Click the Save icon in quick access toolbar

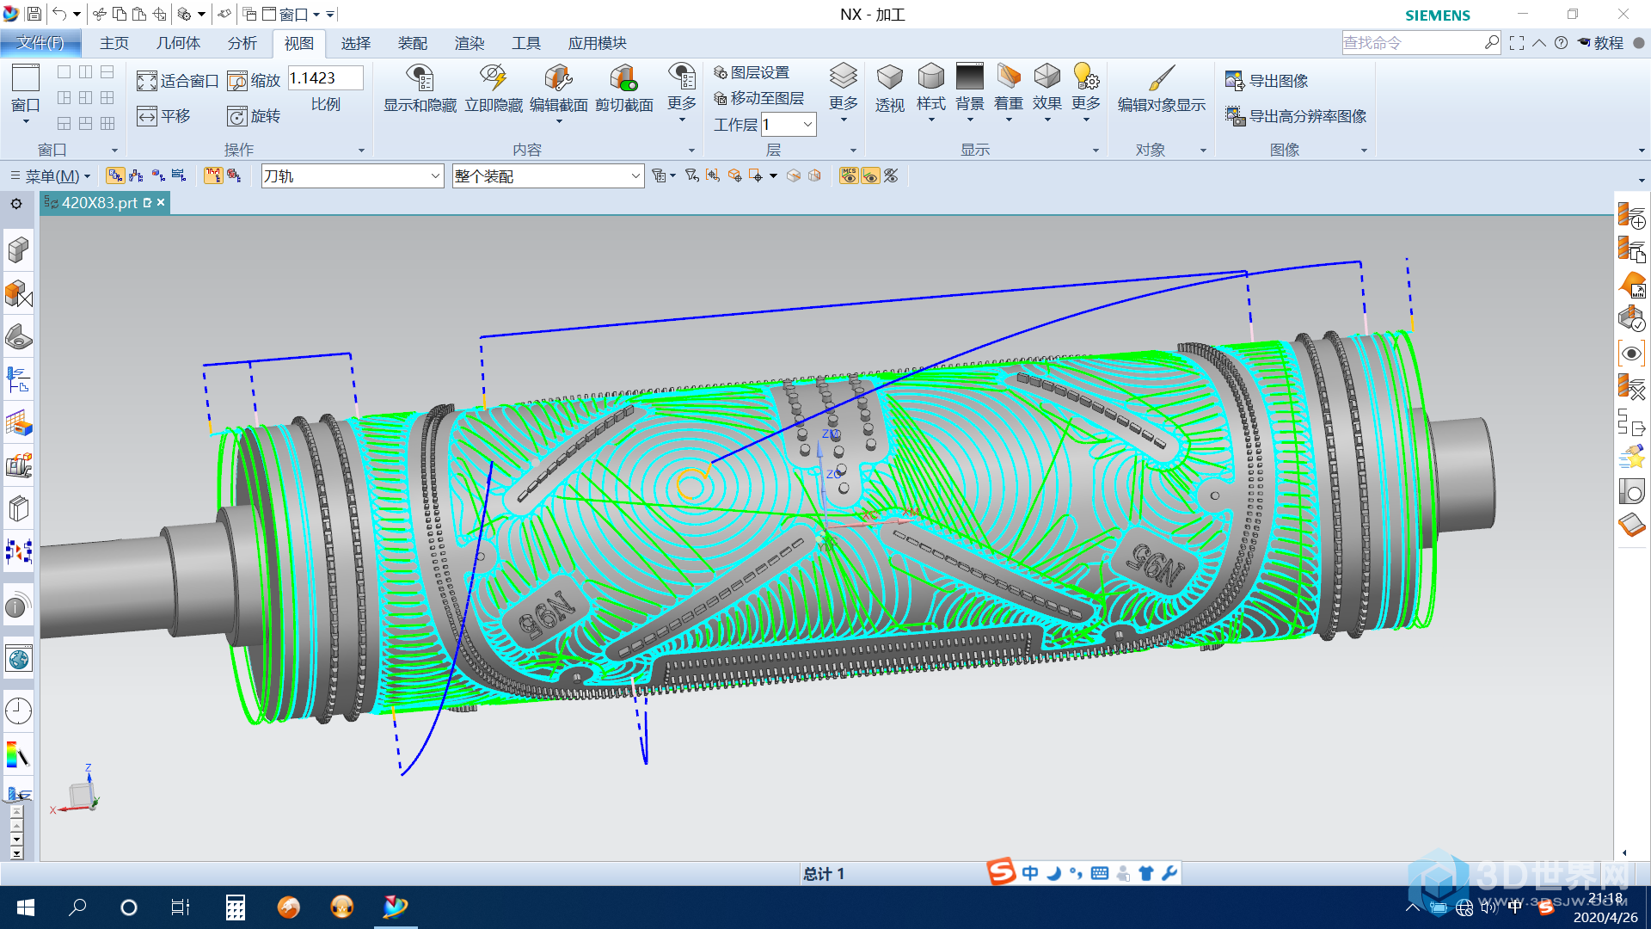34,14
